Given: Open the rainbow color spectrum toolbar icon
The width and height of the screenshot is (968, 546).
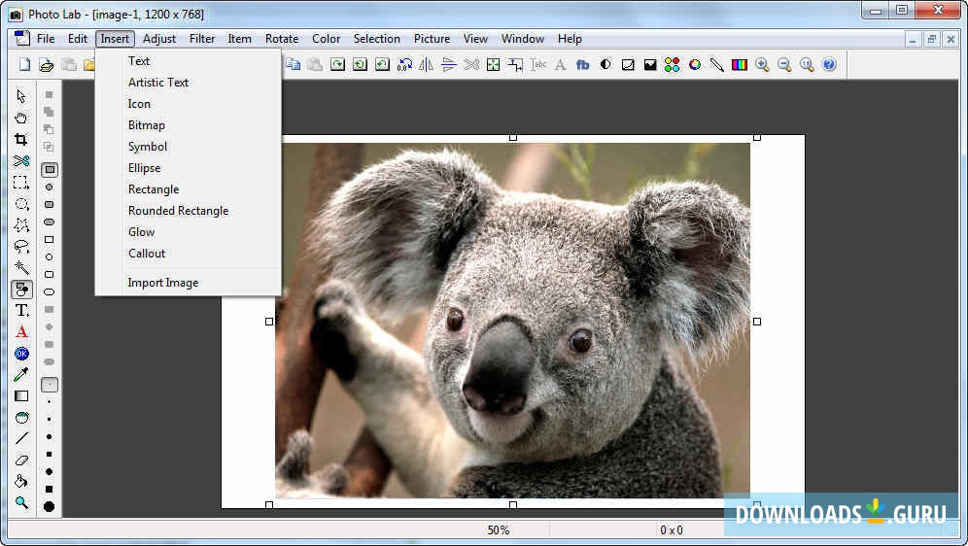Looking at the screenshot, I should [740, 65].
